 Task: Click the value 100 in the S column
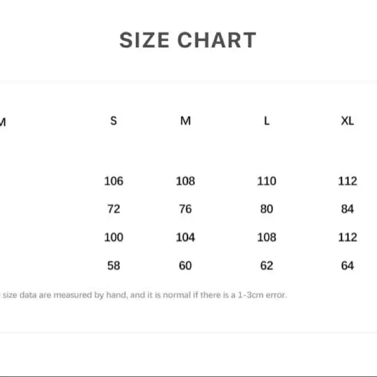(114, 237)
